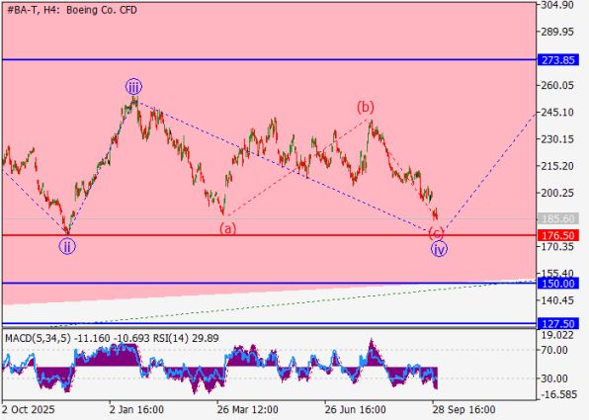Click the 289.95 price scale value

point(557,32)
